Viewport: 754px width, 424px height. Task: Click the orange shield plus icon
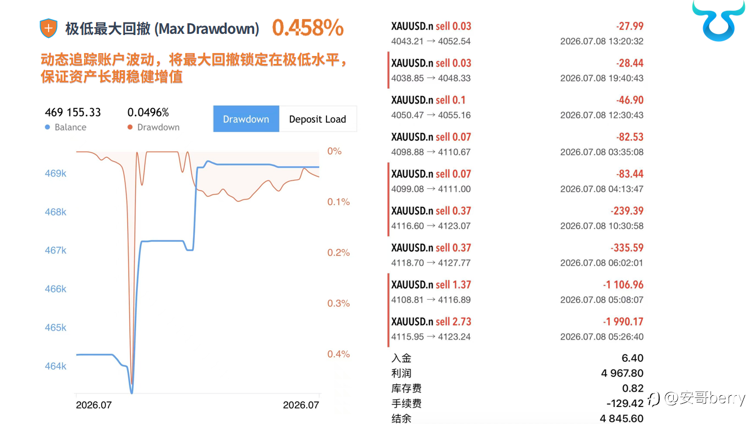49,28
